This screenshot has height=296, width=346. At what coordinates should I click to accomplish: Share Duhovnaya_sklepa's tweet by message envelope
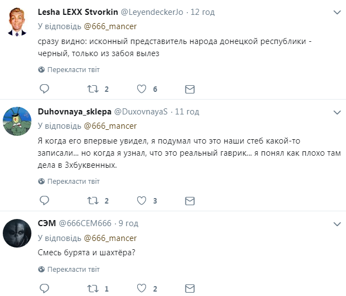coord(190,200)
